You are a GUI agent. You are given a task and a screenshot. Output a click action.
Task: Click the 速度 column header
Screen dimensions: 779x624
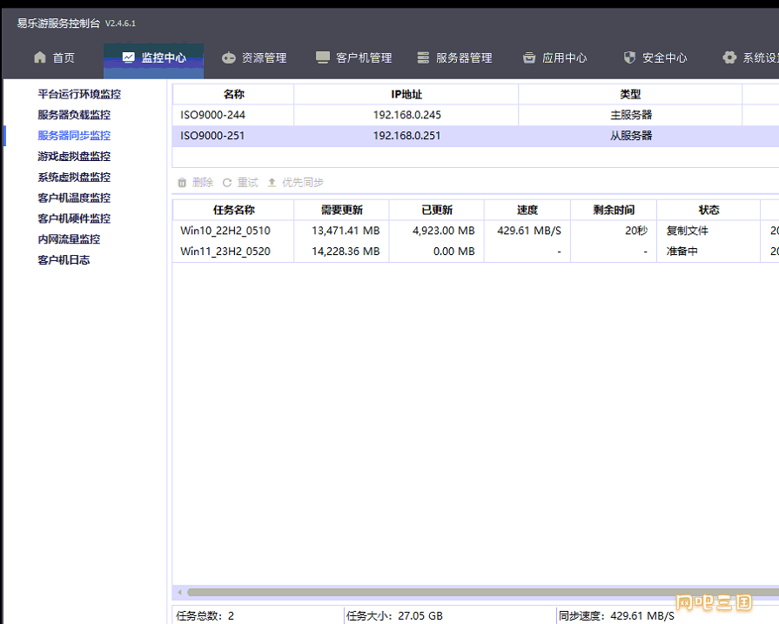[527, 210]
